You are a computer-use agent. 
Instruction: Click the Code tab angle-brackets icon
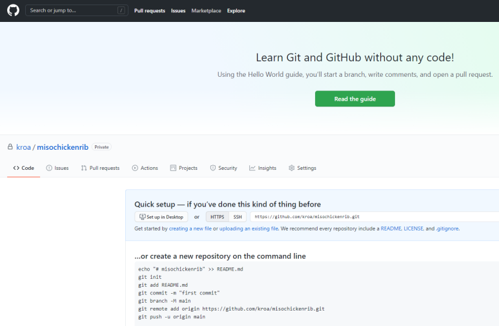pyautogui.click(x=16, y=168)
